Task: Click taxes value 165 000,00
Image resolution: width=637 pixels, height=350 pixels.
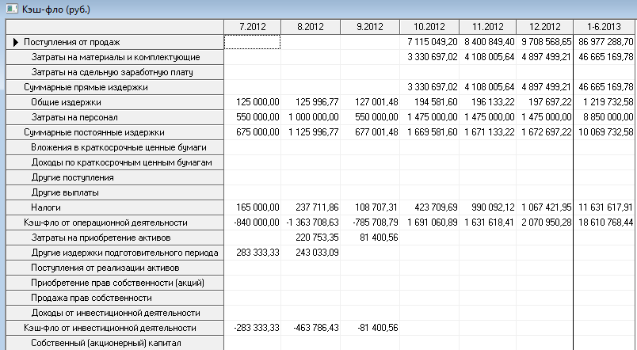Action: pyautogui.click(x=257, y=207)
